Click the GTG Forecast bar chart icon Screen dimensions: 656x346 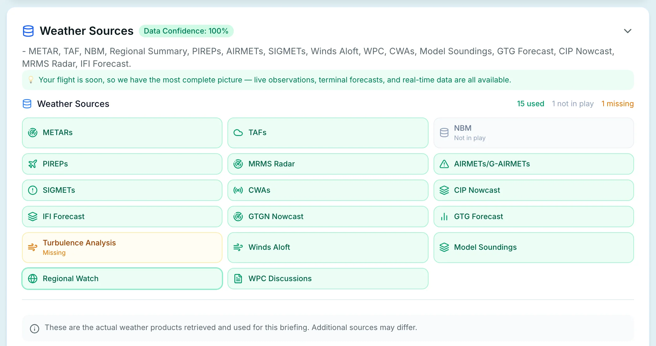tap(444, 217)
